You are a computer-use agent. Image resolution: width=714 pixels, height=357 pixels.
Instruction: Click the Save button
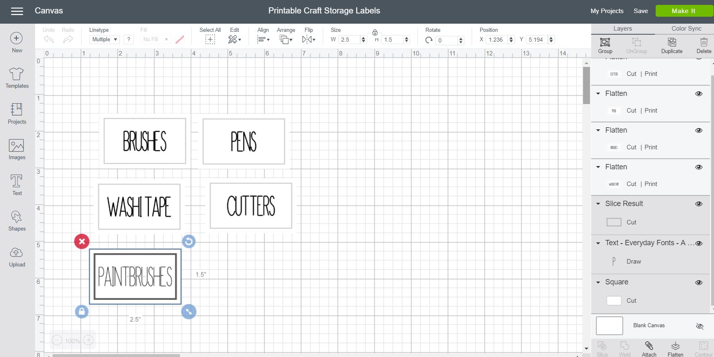pos(641,11)
